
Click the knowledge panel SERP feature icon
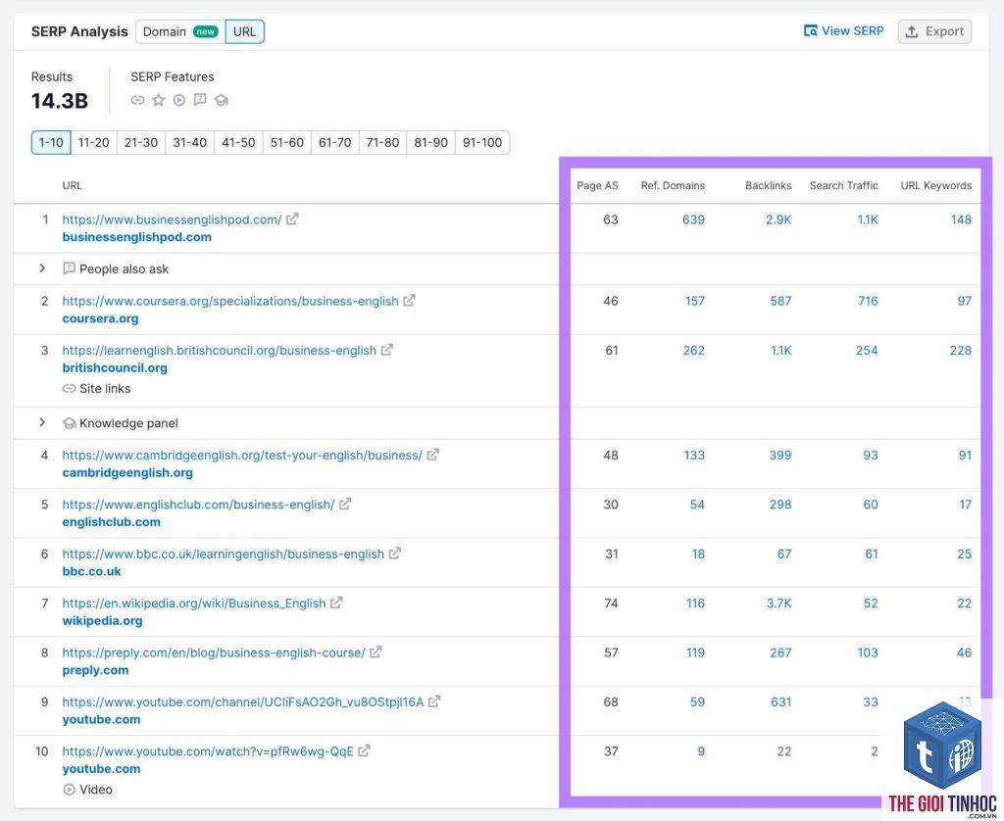pyautogui.click(x=222, y=100)
